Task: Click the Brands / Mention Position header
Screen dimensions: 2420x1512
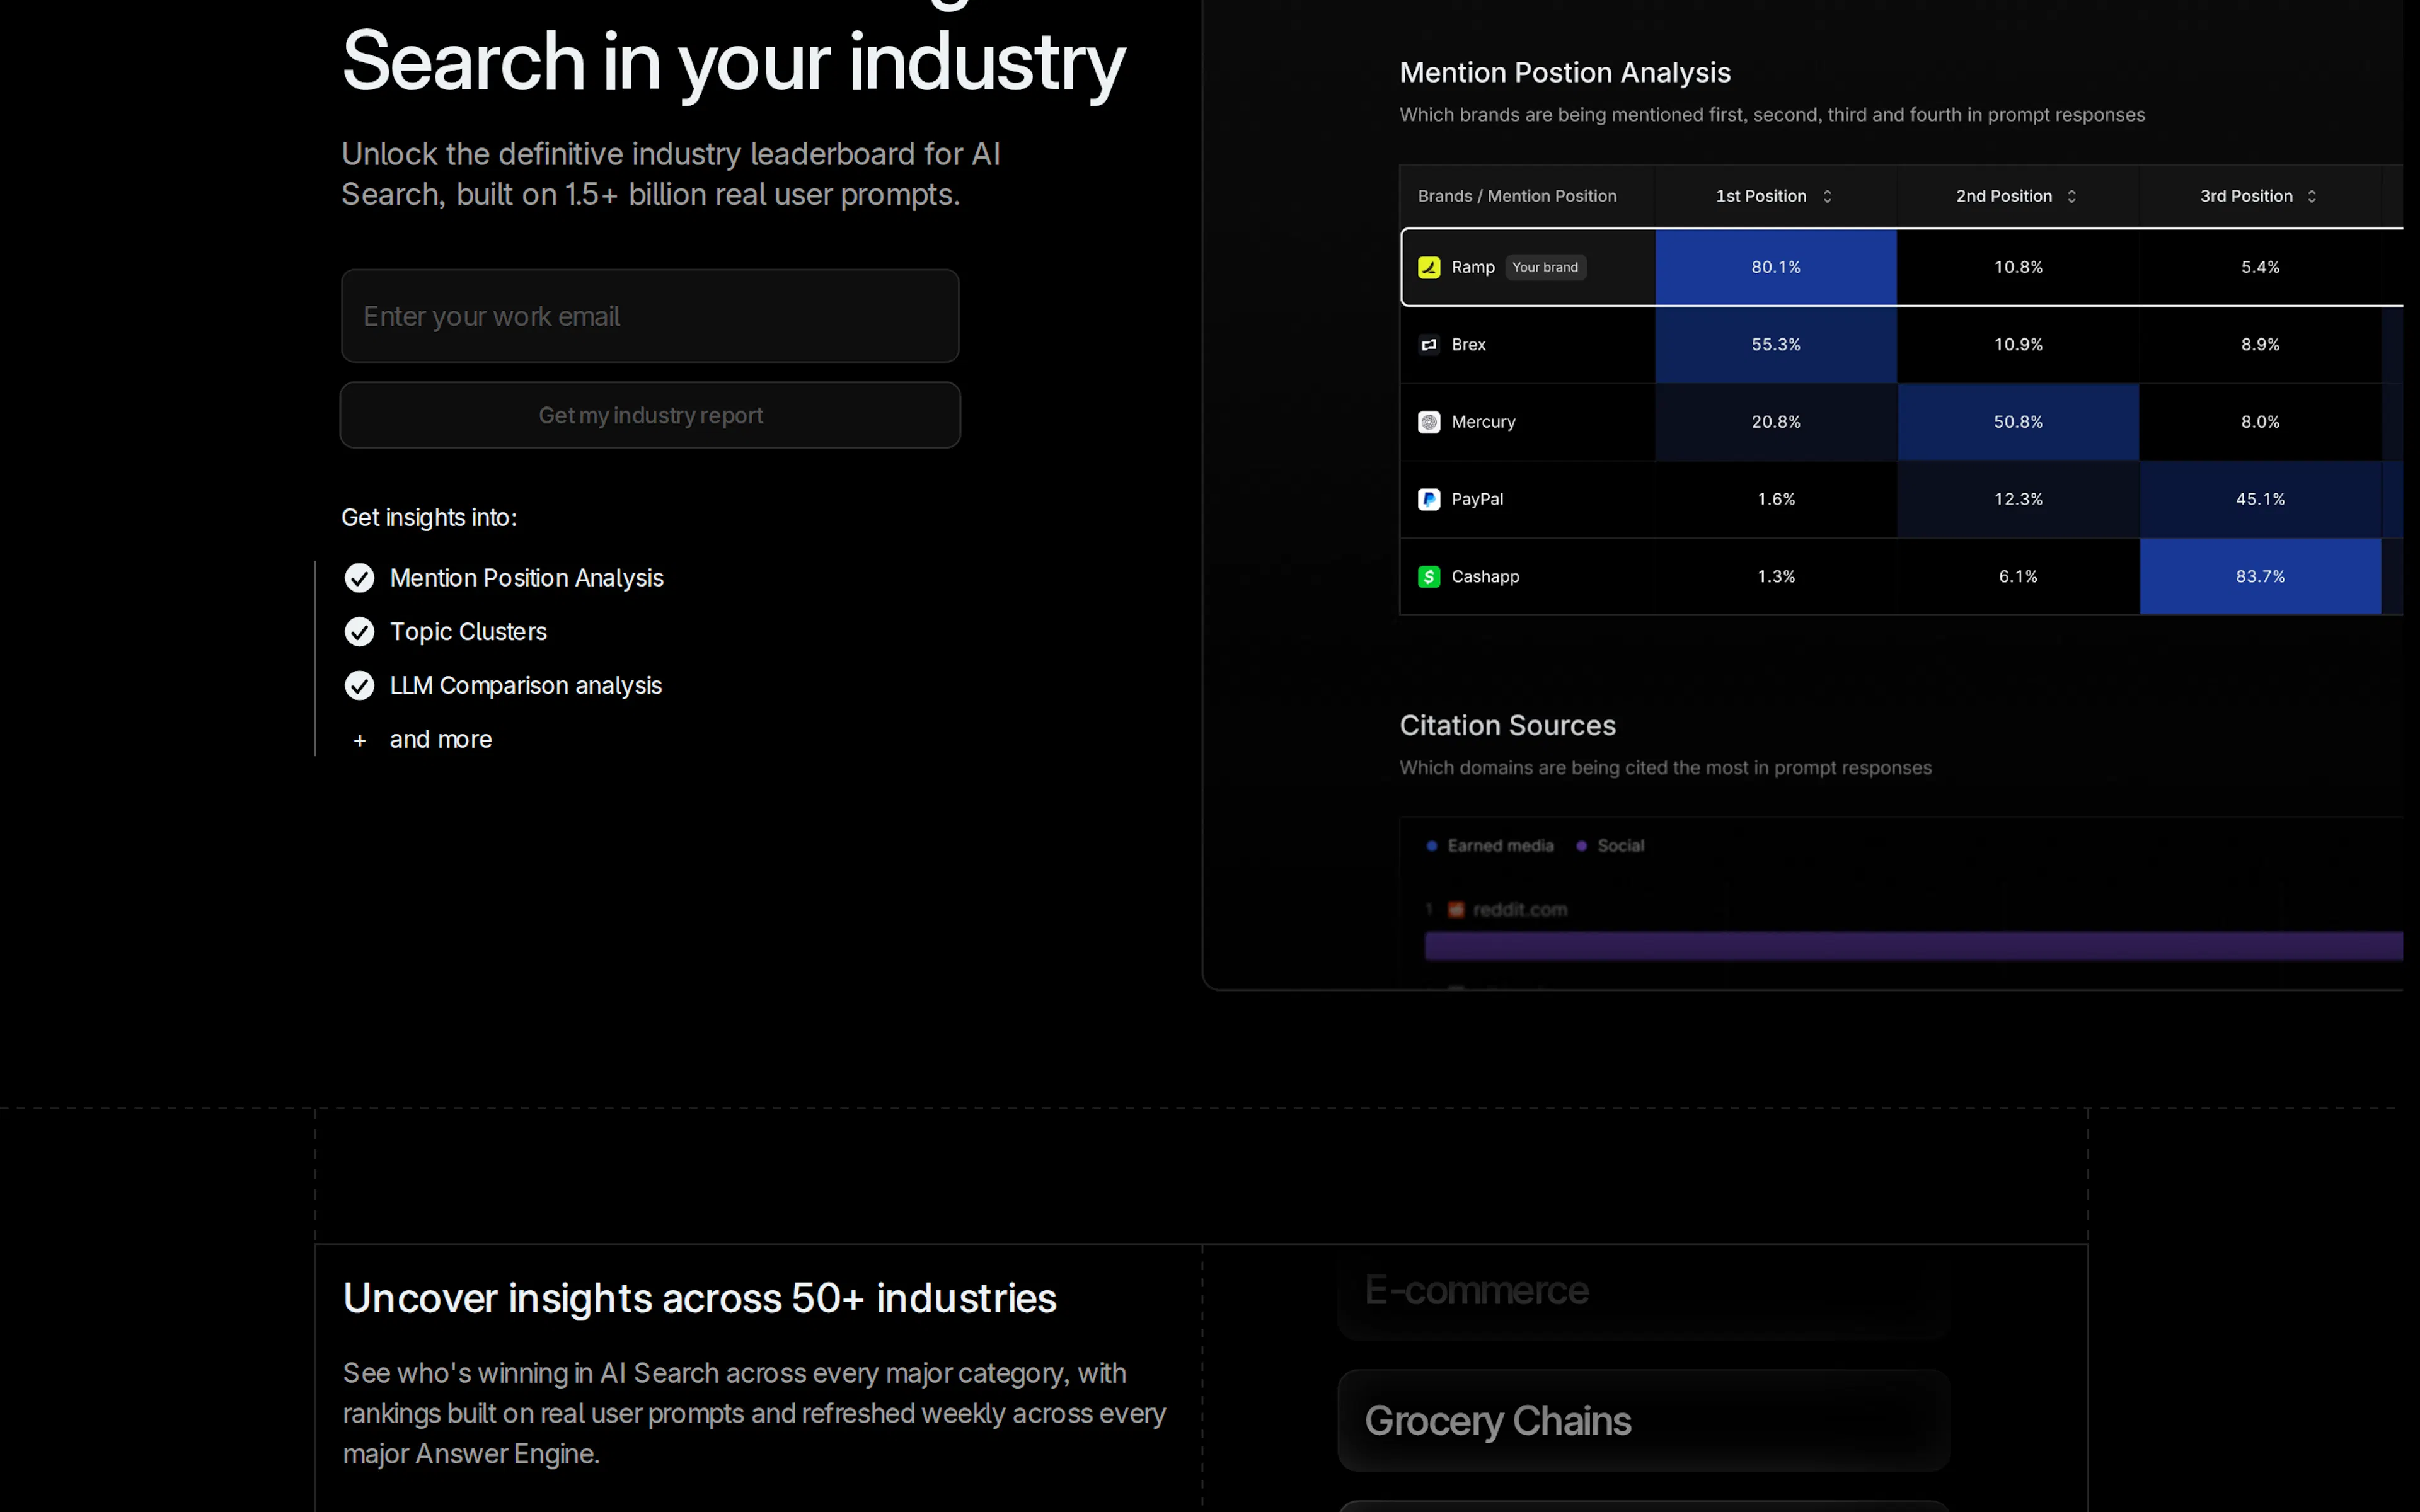Action: [1517, 196]
